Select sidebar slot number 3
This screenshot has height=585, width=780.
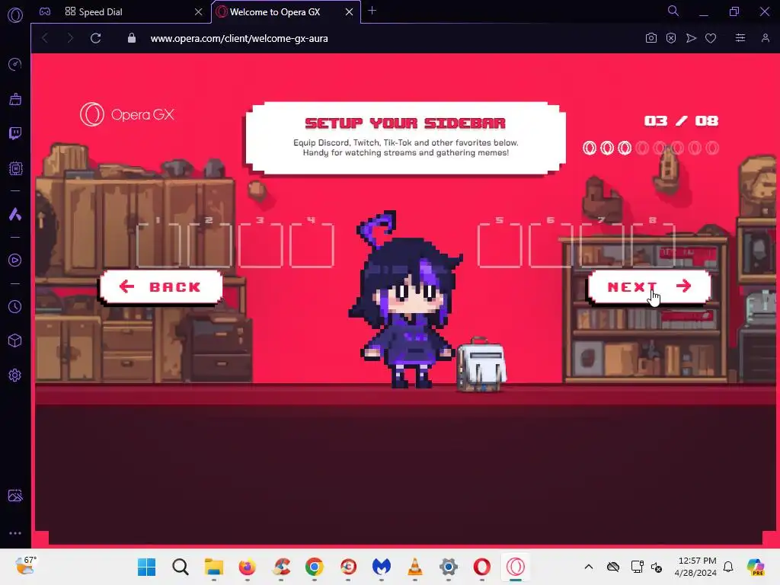point(261,246)
